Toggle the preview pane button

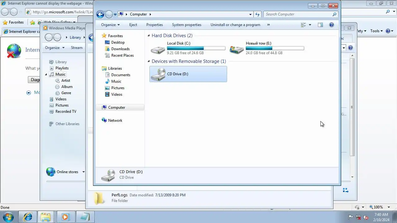[x=320, y=25]
